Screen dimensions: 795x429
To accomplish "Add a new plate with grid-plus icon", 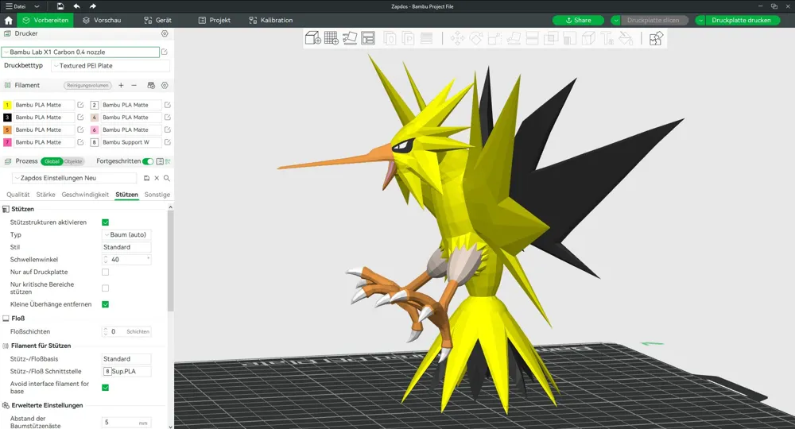I will [331, 38].
